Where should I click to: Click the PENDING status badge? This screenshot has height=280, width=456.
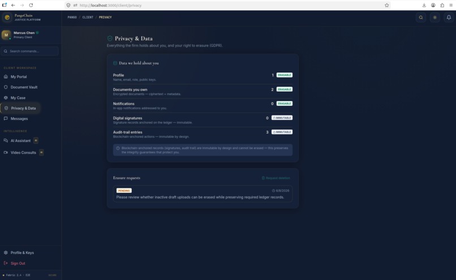[x=124, y=191]
